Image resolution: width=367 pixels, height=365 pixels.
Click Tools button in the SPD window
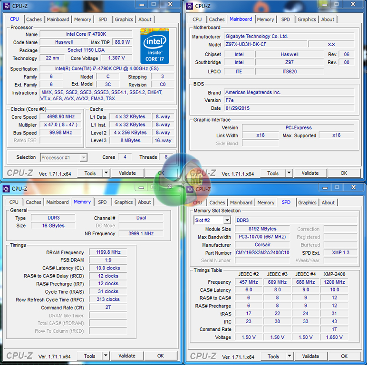click(x=273, y=356)
